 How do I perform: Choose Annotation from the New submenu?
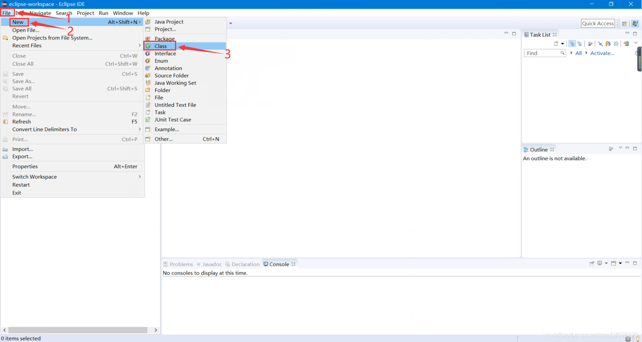pyautogui.click(x=185, y=68)
